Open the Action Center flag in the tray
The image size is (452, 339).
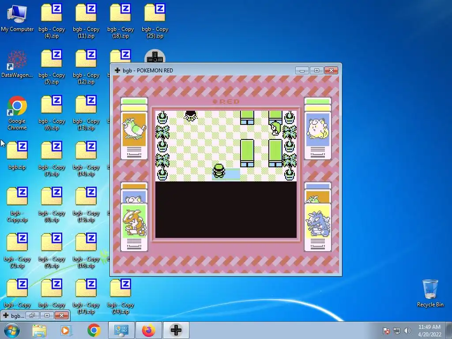tap(386, 331)
